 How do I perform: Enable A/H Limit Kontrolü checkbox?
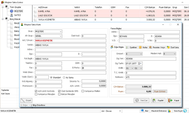coord(36,91)
